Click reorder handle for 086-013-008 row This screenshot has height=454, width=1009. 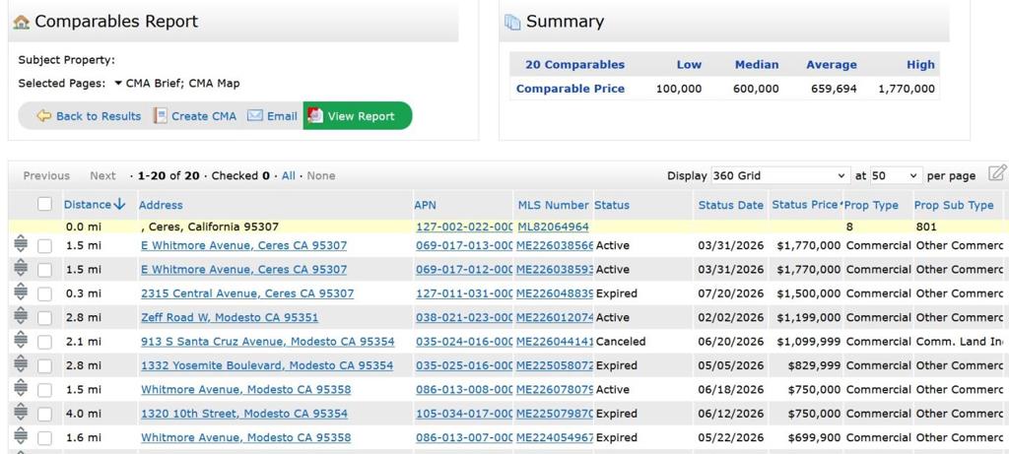pos(21,388)
